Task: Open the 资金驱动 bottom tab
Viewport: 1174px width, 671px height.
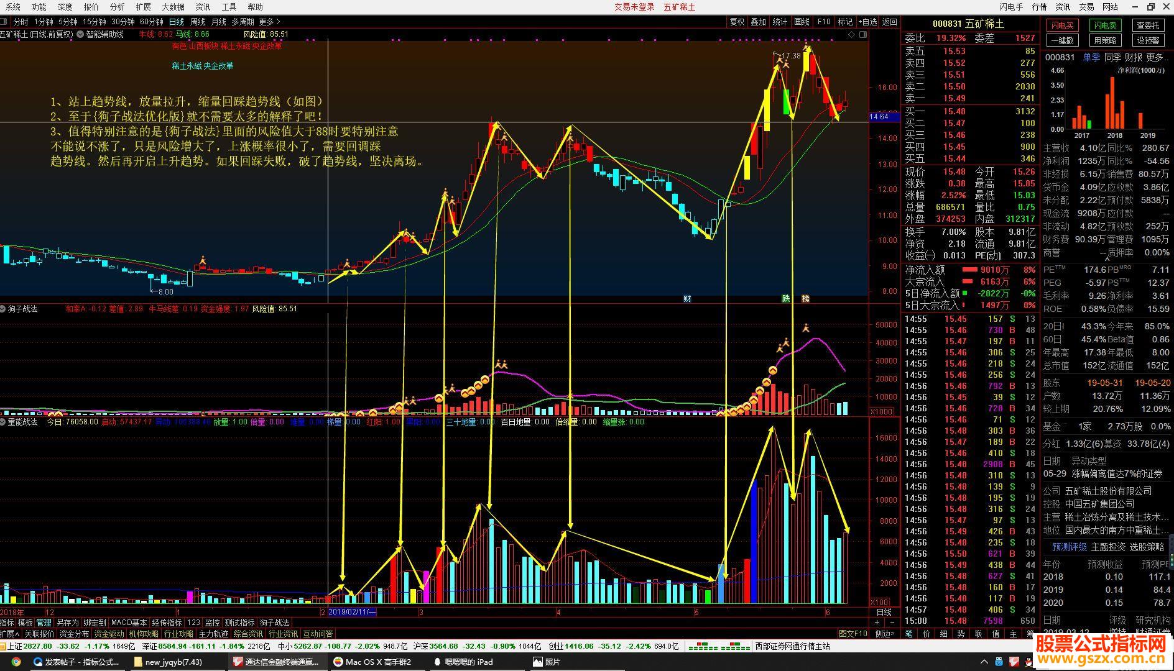Action: [x=109, y=634]
